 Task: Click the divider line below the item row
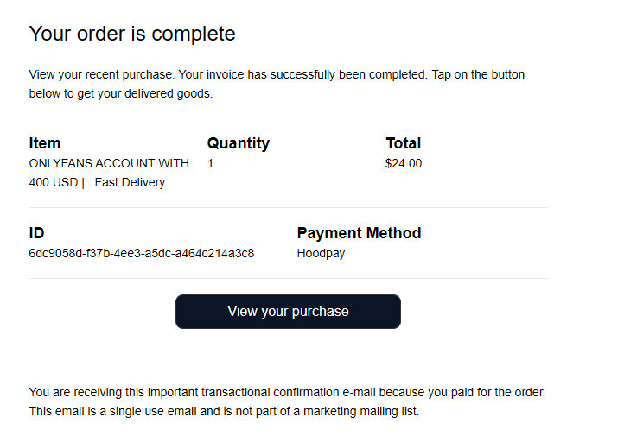pyautogui.click(x=288, y=208)
